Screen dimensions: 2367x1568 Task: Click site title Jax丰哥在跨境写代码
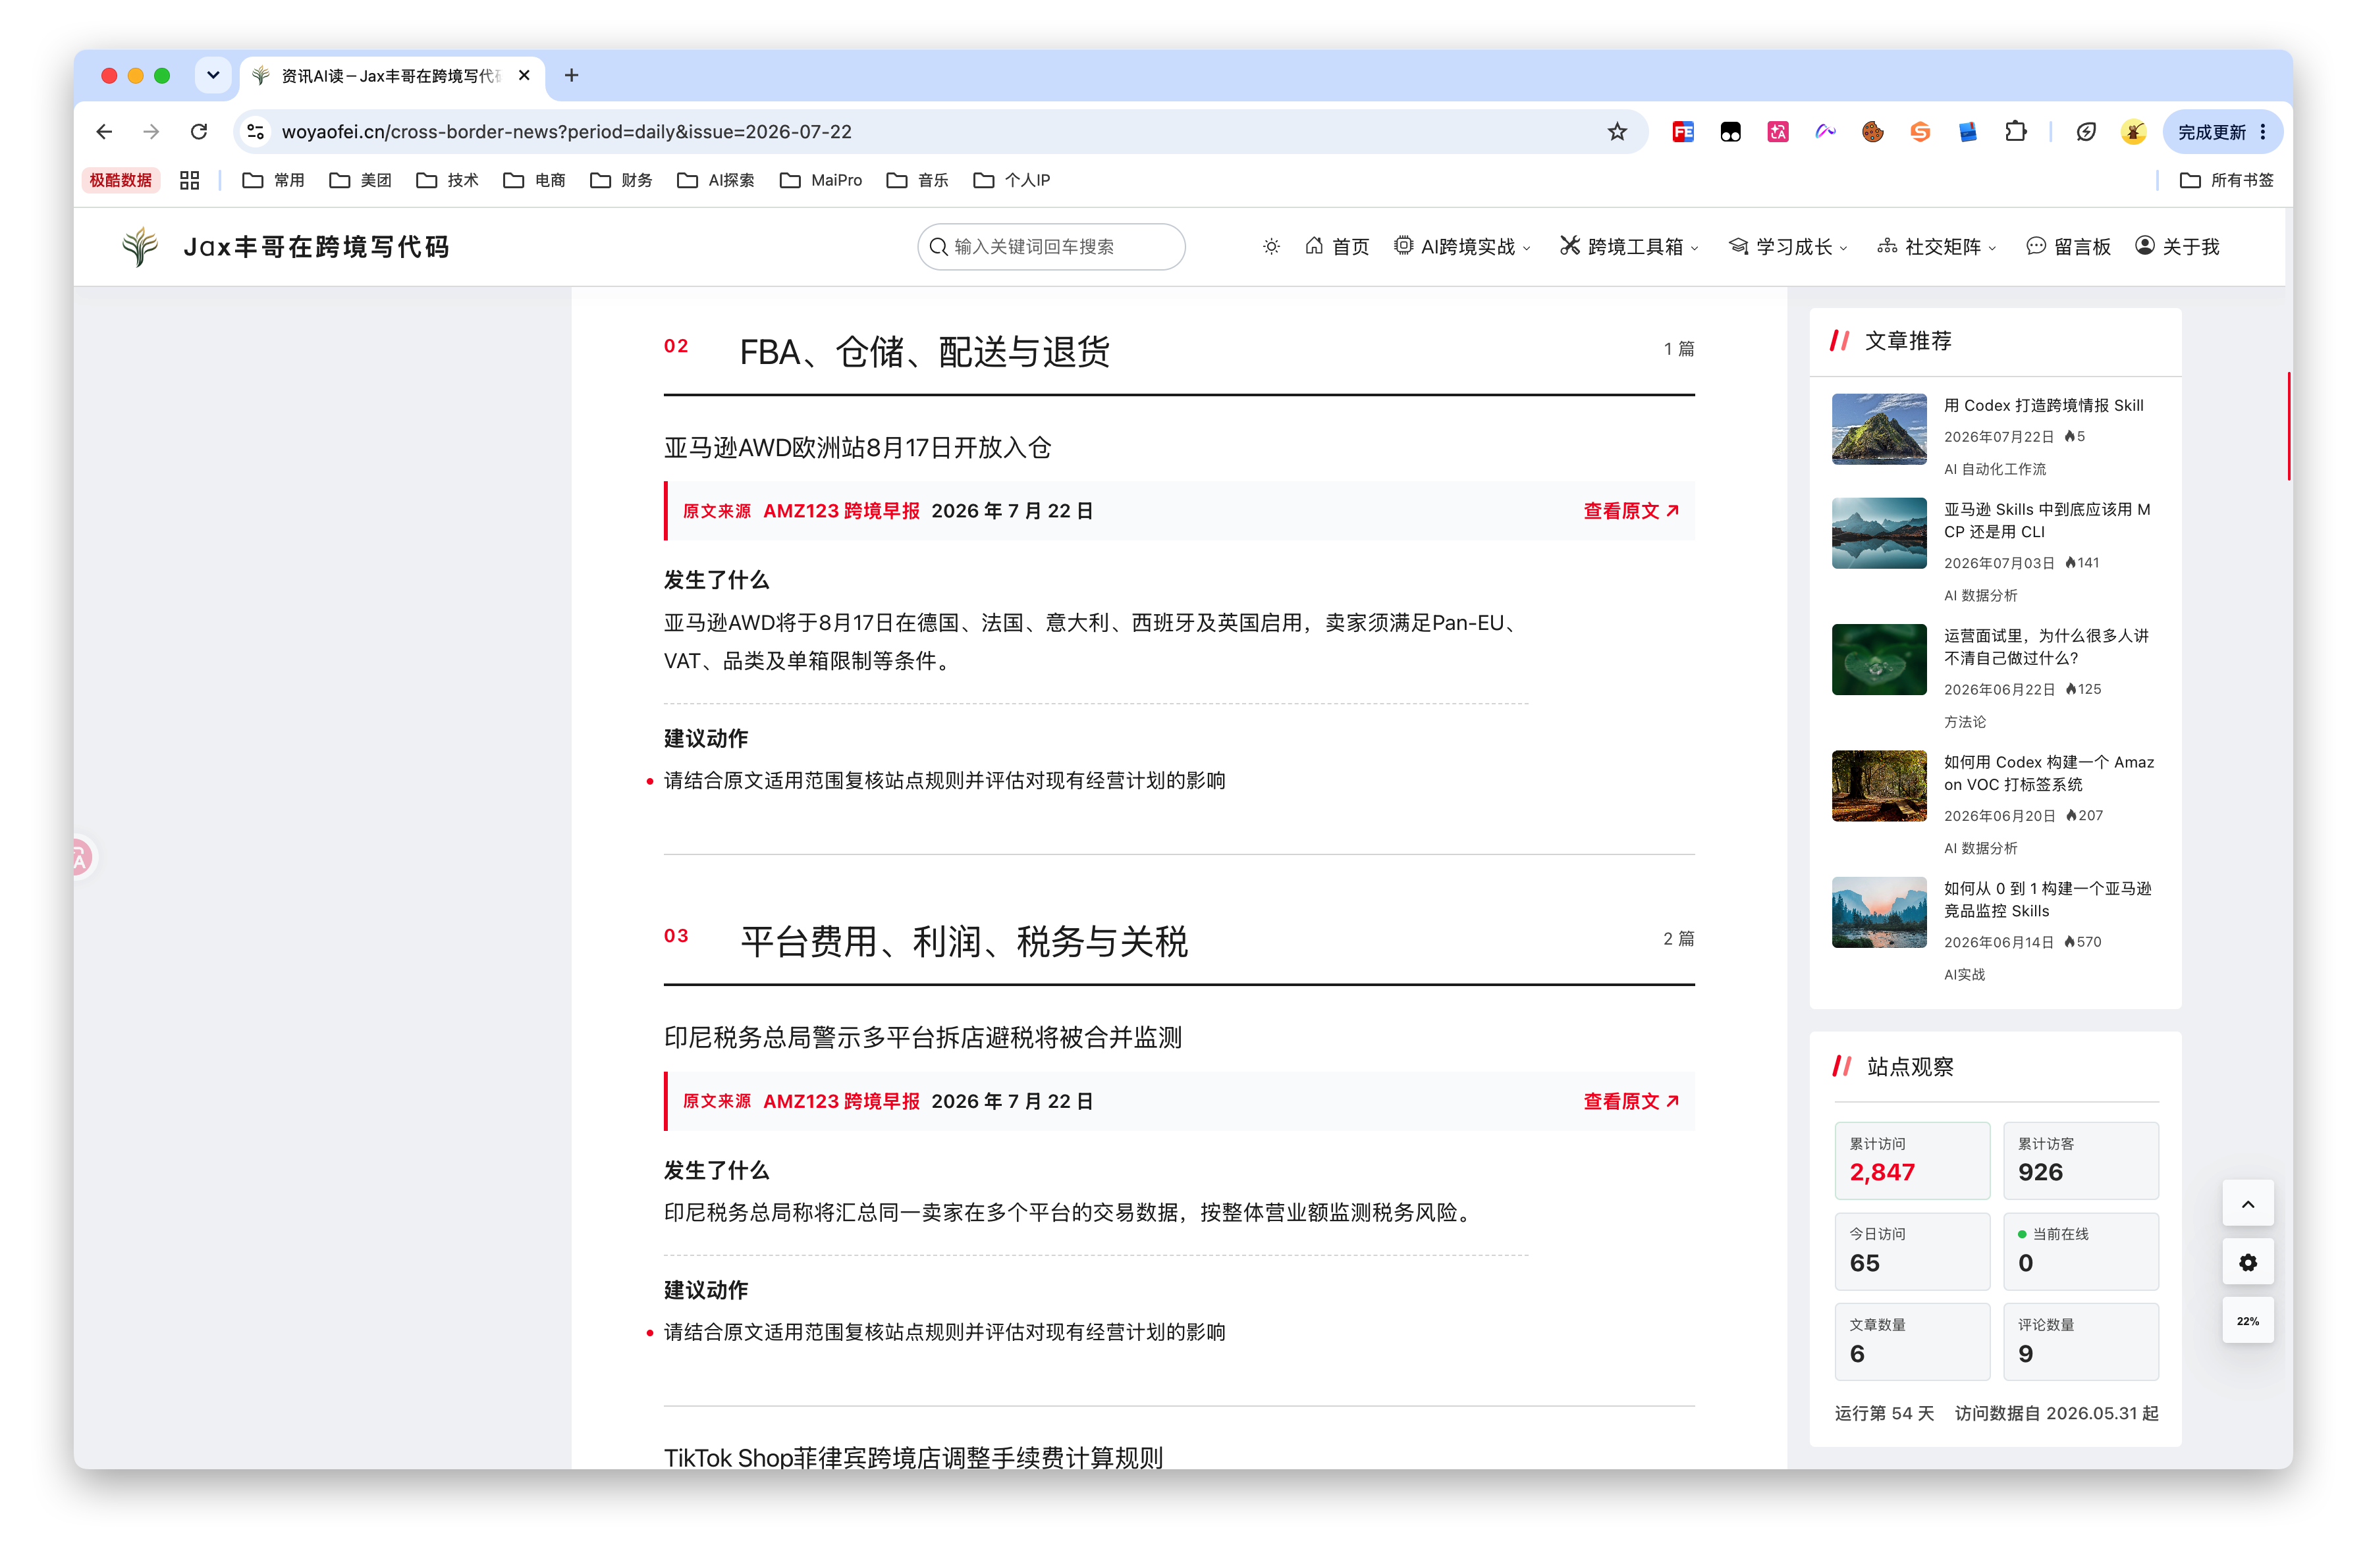(316, 247)
